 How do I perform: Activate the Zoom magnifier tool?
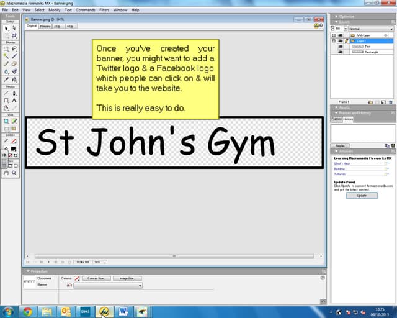(x=14, y=173)
